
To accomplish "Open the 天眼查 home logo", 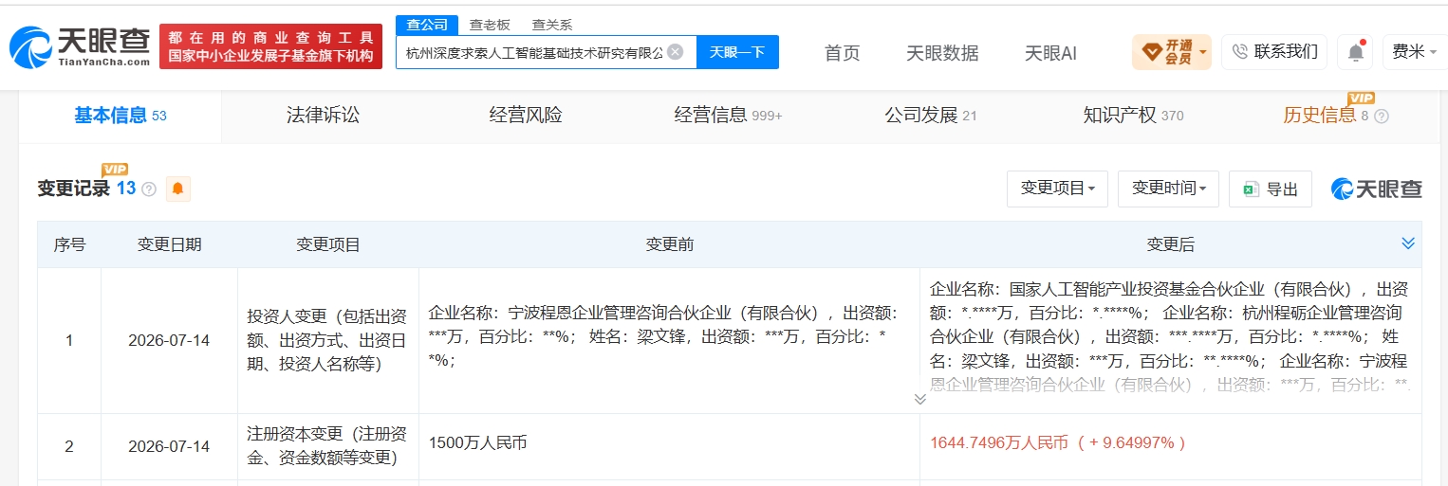I will point(80,46).
